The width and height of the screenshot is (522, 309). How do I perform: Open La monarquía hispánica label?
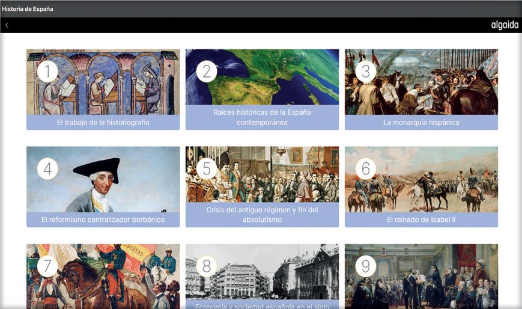point(421,122)
